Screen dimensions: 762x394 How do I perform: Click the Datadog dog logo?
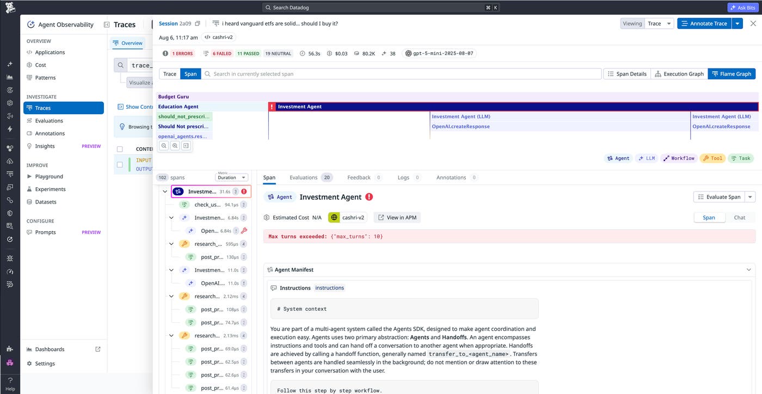click(10, 8)
